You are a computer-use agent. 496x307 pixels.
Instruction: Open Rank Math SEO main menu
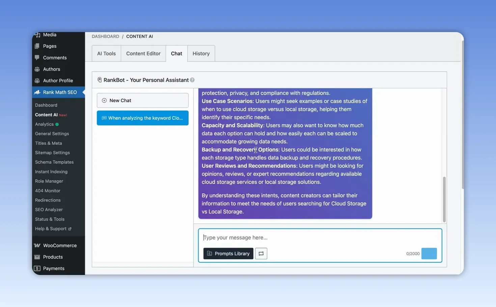point(58,92)
